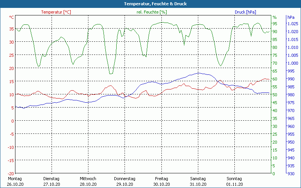This screenshot has width=301, height=188.
Task: Click blue pressure axis value '950'
Action: (291, 142)
